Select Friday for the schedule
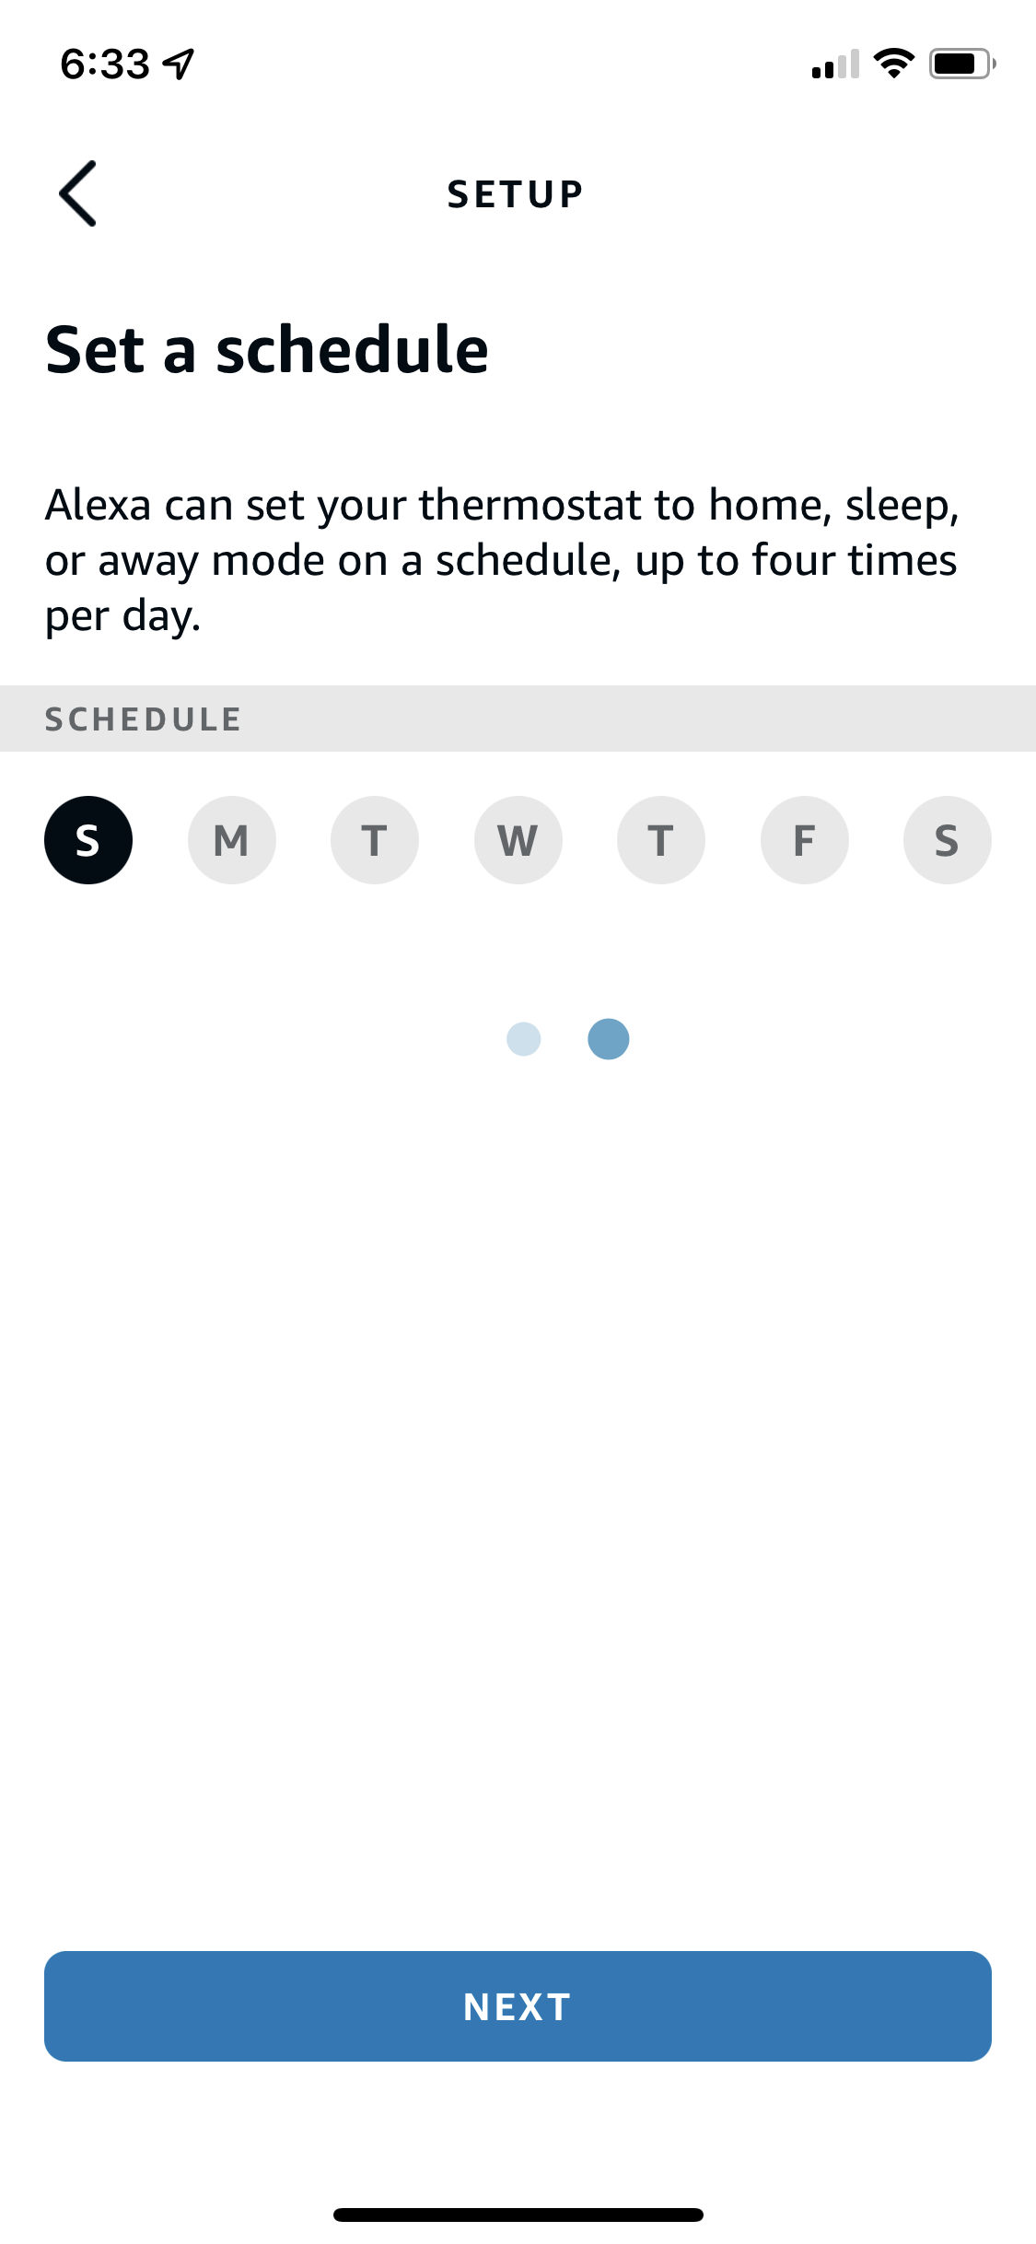The image size is (1036, 2244). pos(804,839)
